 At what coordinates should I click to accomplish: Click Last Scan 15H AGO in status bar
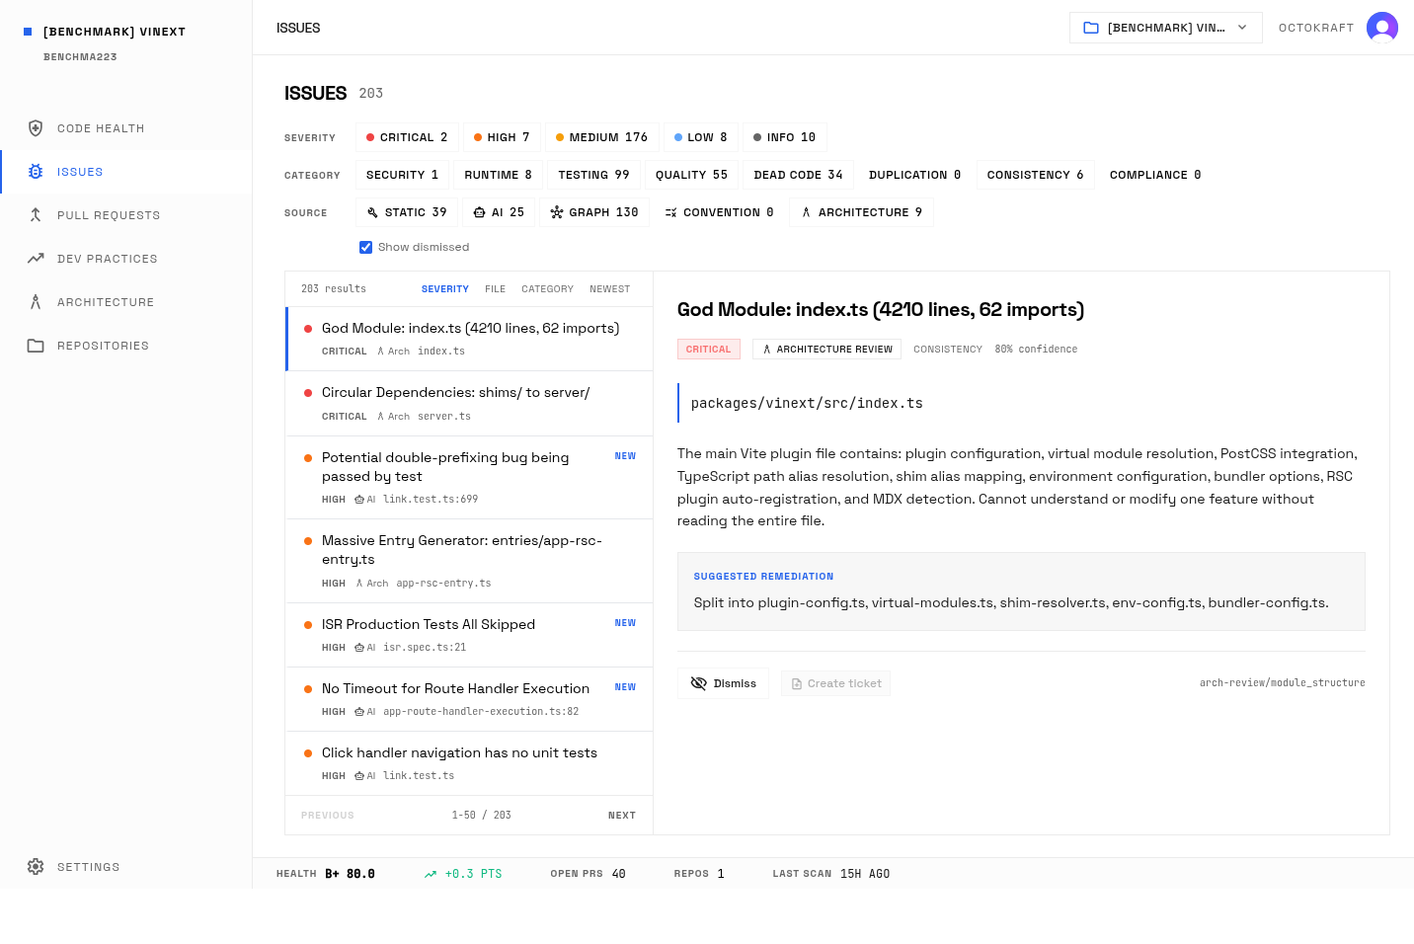[831, 874]
